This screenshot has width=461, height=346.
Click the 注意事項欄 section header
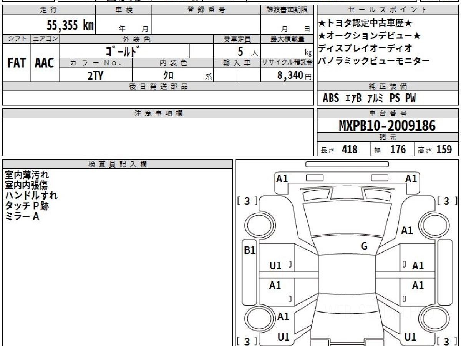tap(158, 113)
